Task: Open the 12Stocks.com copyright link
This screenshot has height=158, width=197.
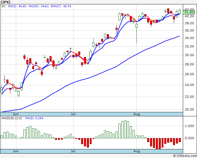Action: (x=185, y=156)
